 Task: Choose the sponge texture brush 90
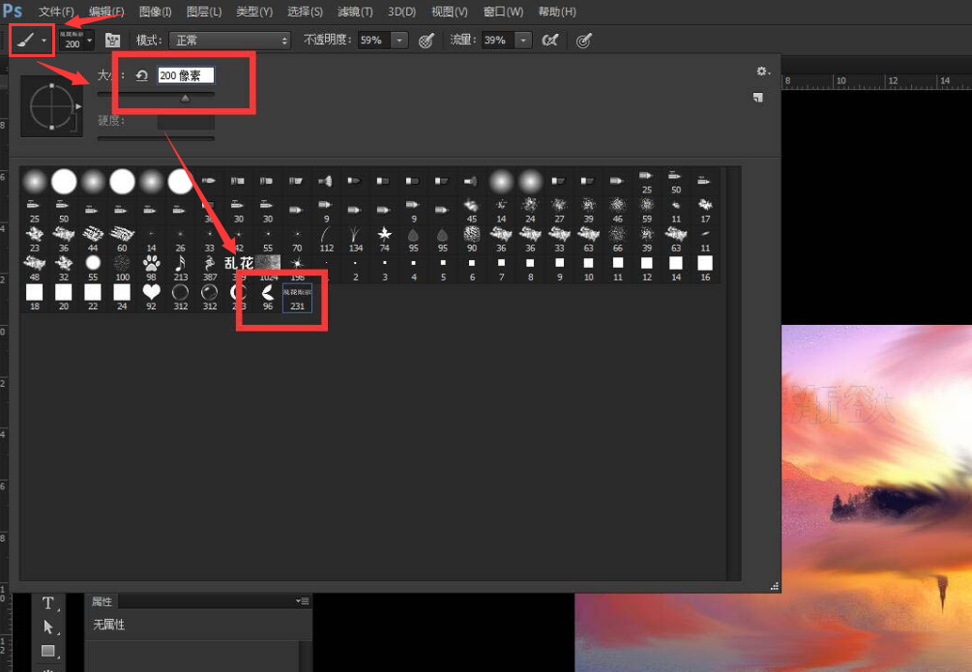pyautogui.click(x=472, y=239)
